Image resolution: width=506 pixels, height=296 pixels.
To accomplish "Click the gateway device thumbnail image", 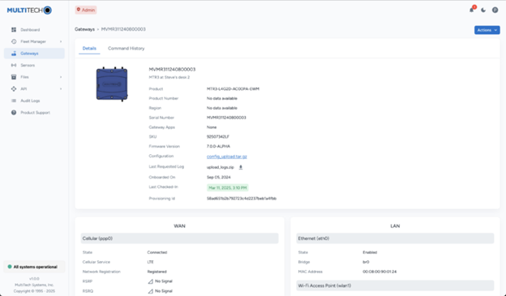I will click(x=112, y=84).
